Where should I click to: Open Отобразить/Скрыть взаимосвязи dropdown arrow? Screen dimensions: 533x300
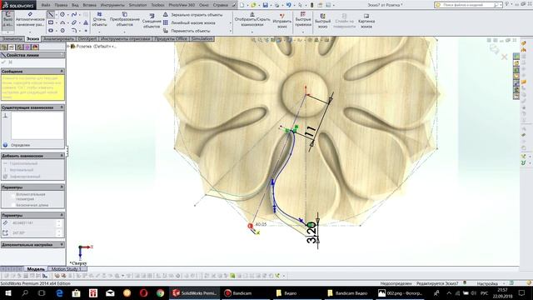(x=252, y=32)
